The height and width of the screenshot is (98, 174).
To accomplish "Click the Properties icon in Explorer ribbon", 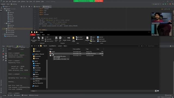I will [x=87, y=38].
